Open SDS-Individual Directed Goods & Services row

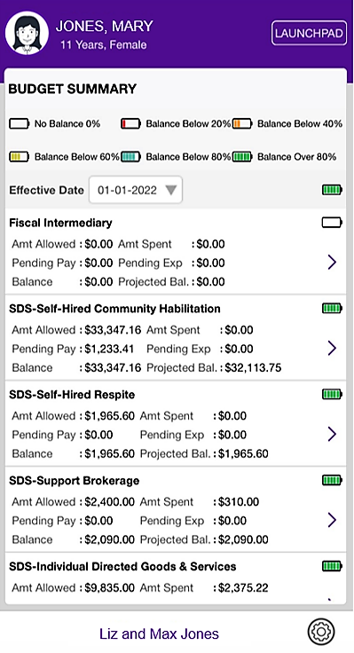[x=176, y=578]
